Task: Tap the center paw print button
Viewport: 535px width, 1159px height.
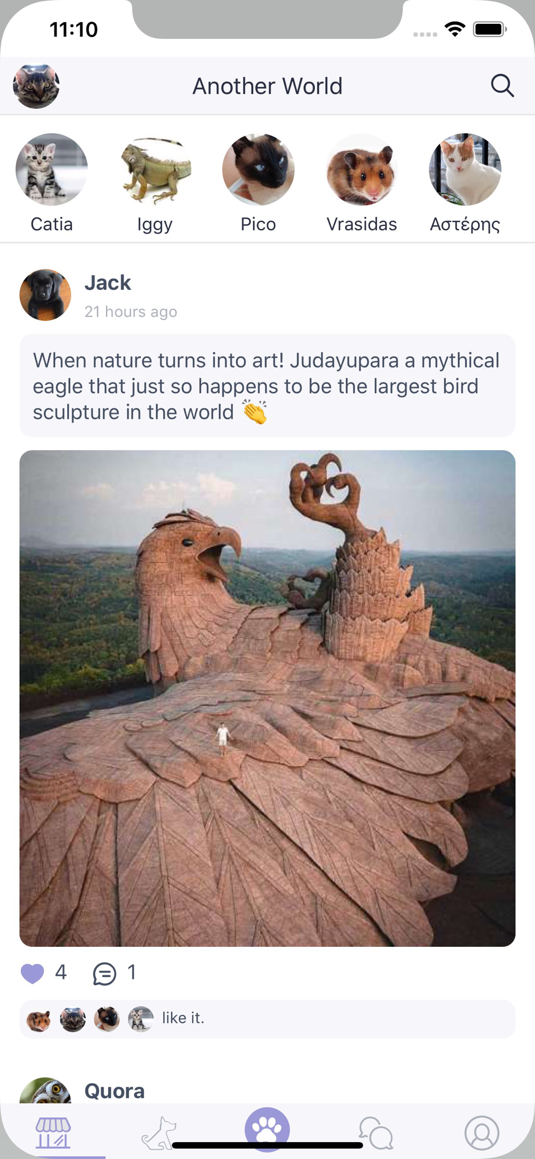Action: (267, 1129)
